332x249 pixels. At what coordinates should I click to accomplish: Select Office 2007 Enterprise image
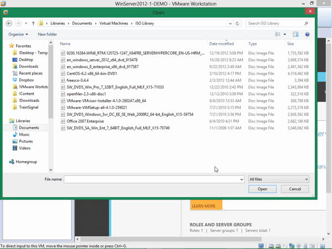coord(85,121)
